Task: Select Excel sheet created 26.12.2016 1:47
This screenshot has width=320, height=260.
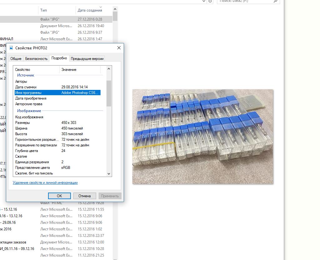Action: point(56,39)
